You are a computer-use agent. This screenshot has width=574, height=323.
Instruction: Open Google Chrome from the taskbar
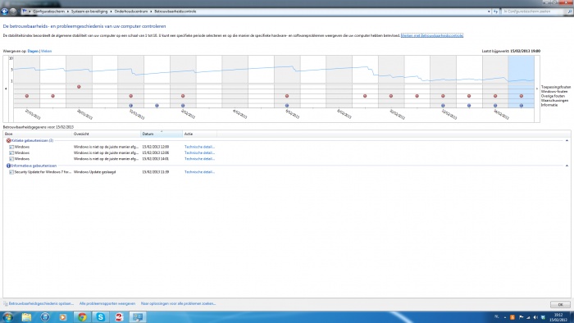82,316
